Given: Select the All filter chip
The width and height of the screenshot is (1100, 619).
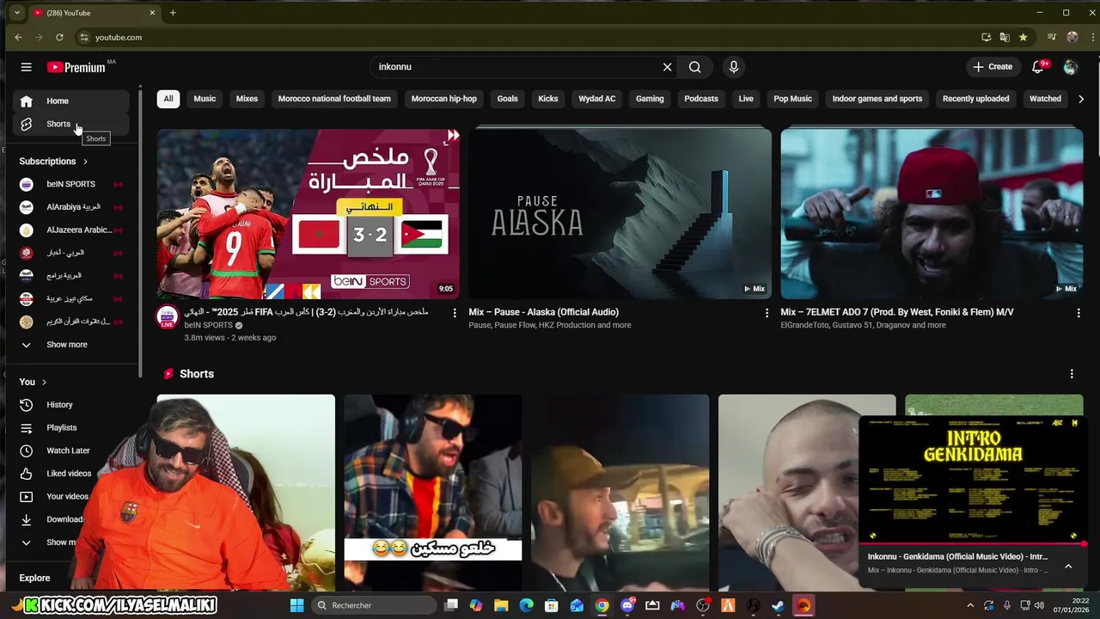Looking at the screenshot, I should [x=168, y=99].
